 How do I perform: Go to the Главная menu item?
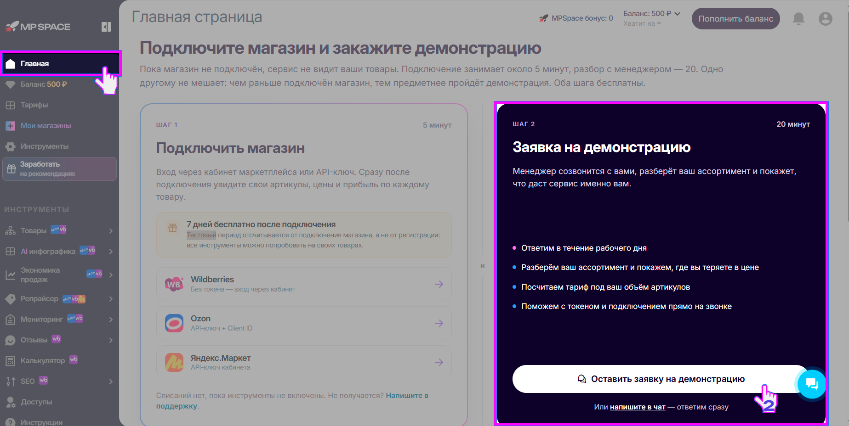(61, 63)
